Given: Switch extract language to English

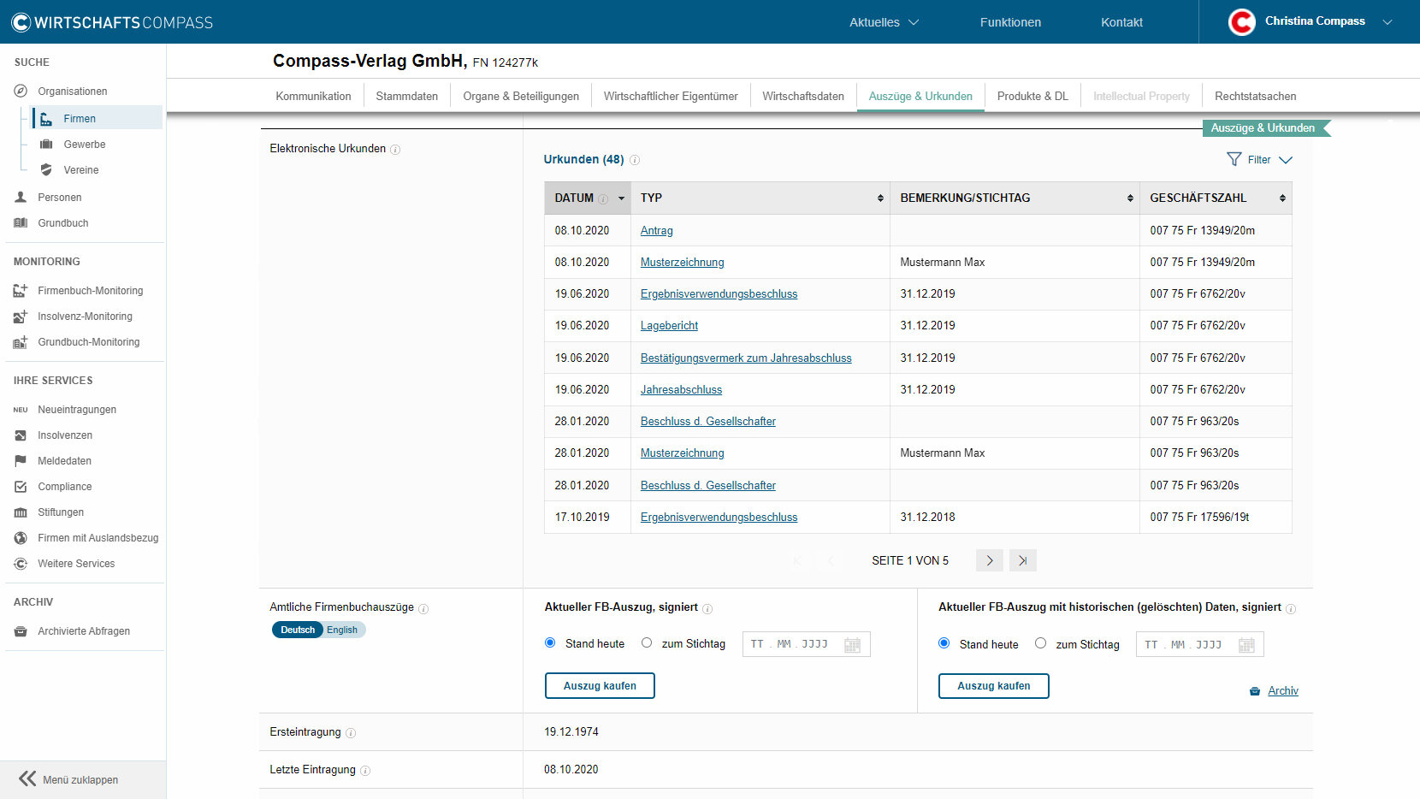Looking at the screenshot, I should pos(342,630).
